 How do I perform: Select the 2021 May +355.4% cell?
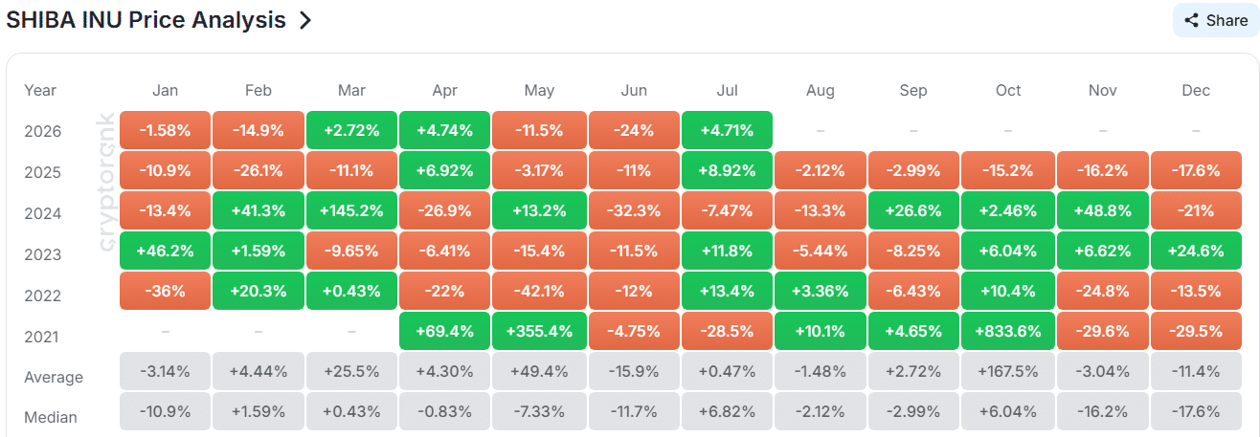tap(539, 331)
